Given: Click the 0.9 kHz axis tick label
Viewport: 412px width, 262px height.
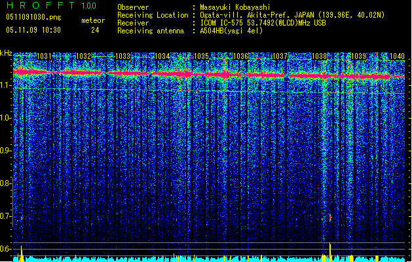Looking at the screenshot, I should 6,151.
